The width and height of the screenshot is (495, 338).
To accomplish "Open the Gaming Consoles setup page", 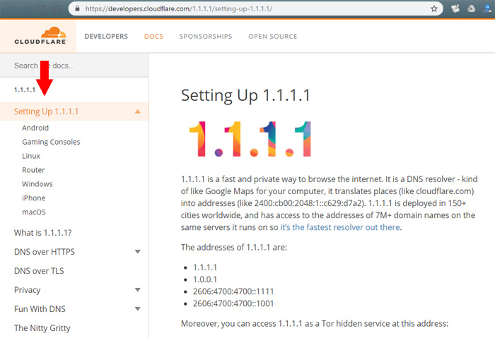I will pyautogui.click(x=51, y=142).
